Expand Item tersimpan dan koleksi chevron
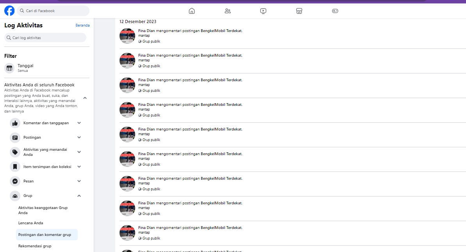 [79, 167]
